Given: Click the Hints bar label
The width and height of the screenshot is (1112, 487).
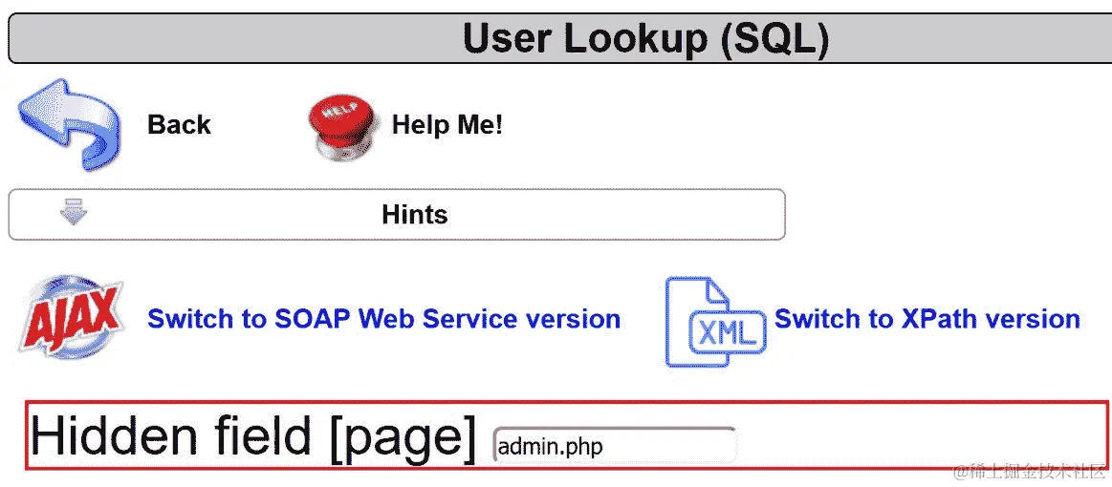Looking at the screenshot, I should [x=415, y=215].
